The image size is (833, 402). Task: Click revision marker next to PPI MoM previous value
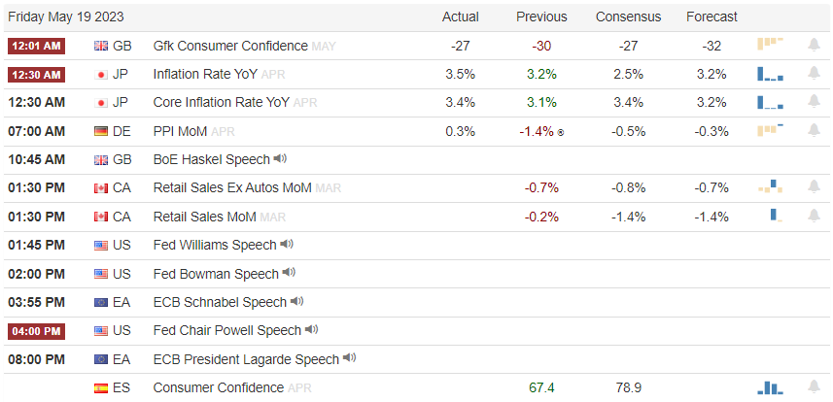pyautogui.click(x=560, y=133)
